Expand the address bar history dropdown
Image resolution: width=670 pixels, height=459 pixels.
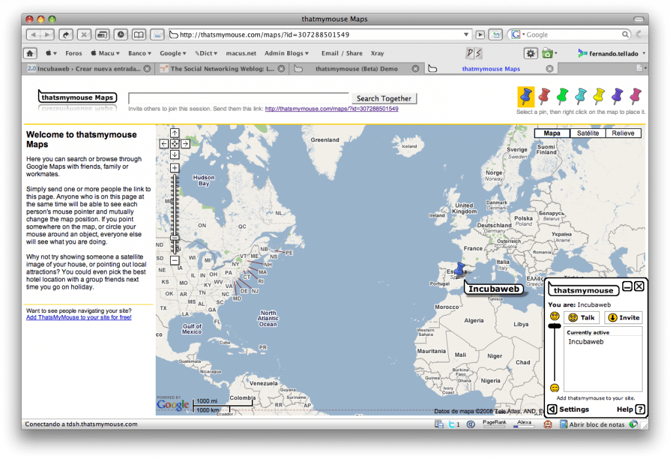(466, 35)
